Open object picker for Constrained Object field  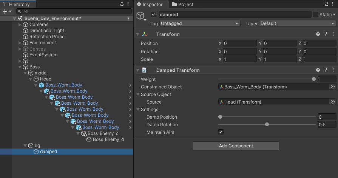click(333, 87)
